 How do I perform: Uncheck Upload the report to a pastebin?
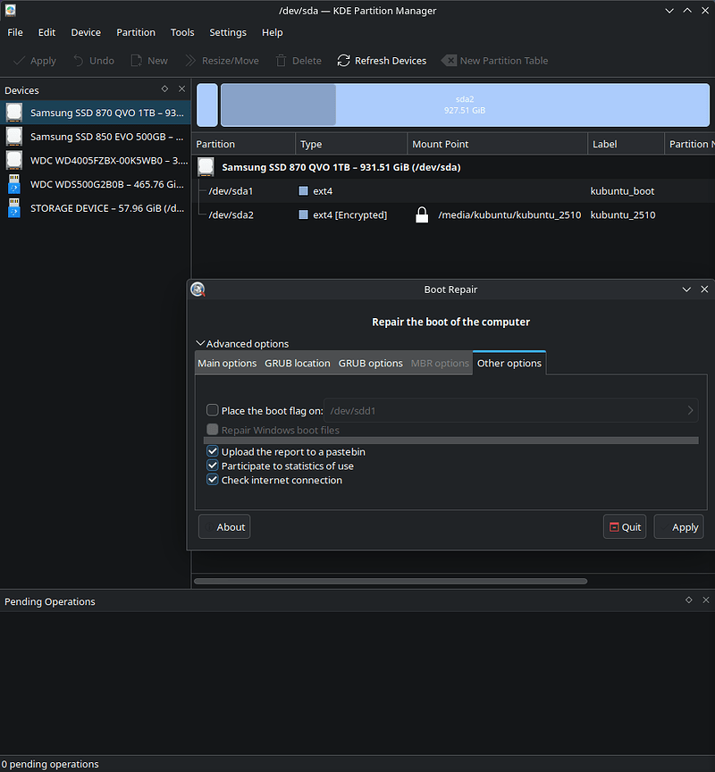(213, 452)
